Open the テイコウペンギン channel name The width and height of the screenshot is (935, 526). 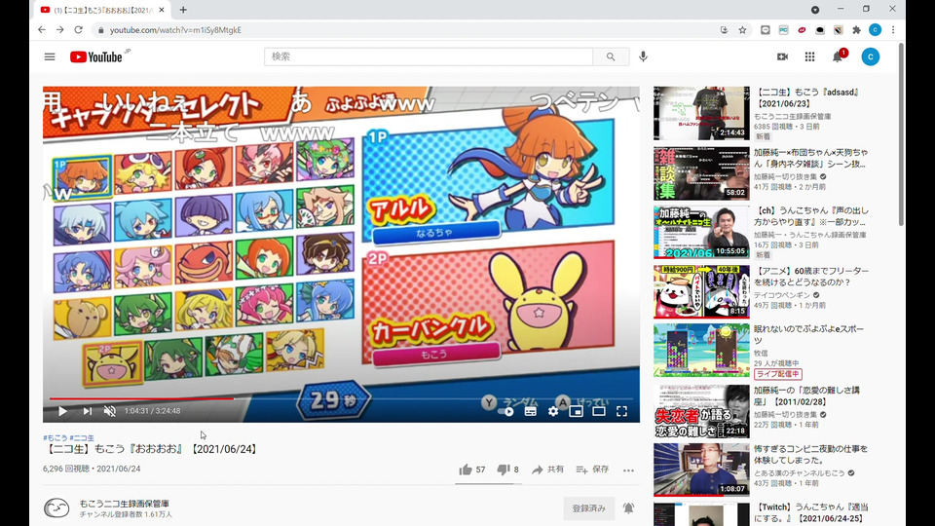pos(782,295)
